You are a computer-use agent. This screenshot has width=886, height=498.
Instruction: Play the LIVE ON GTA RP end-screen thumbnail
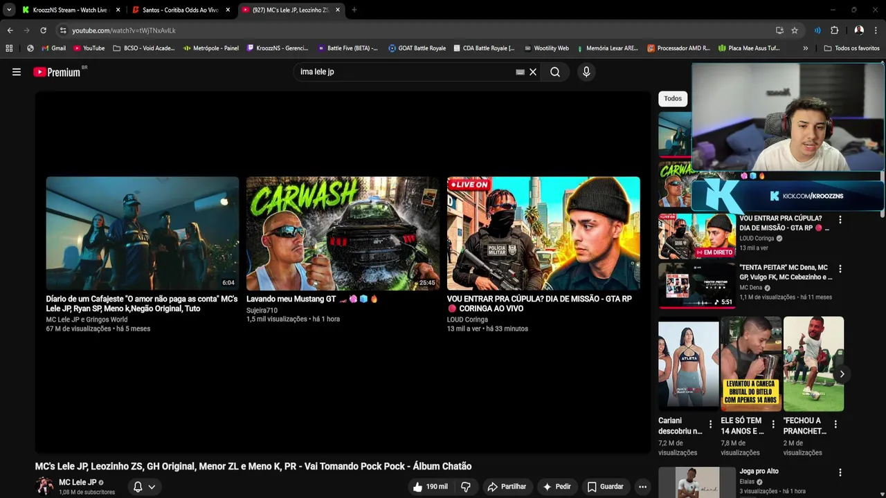(x=543, y=233)
